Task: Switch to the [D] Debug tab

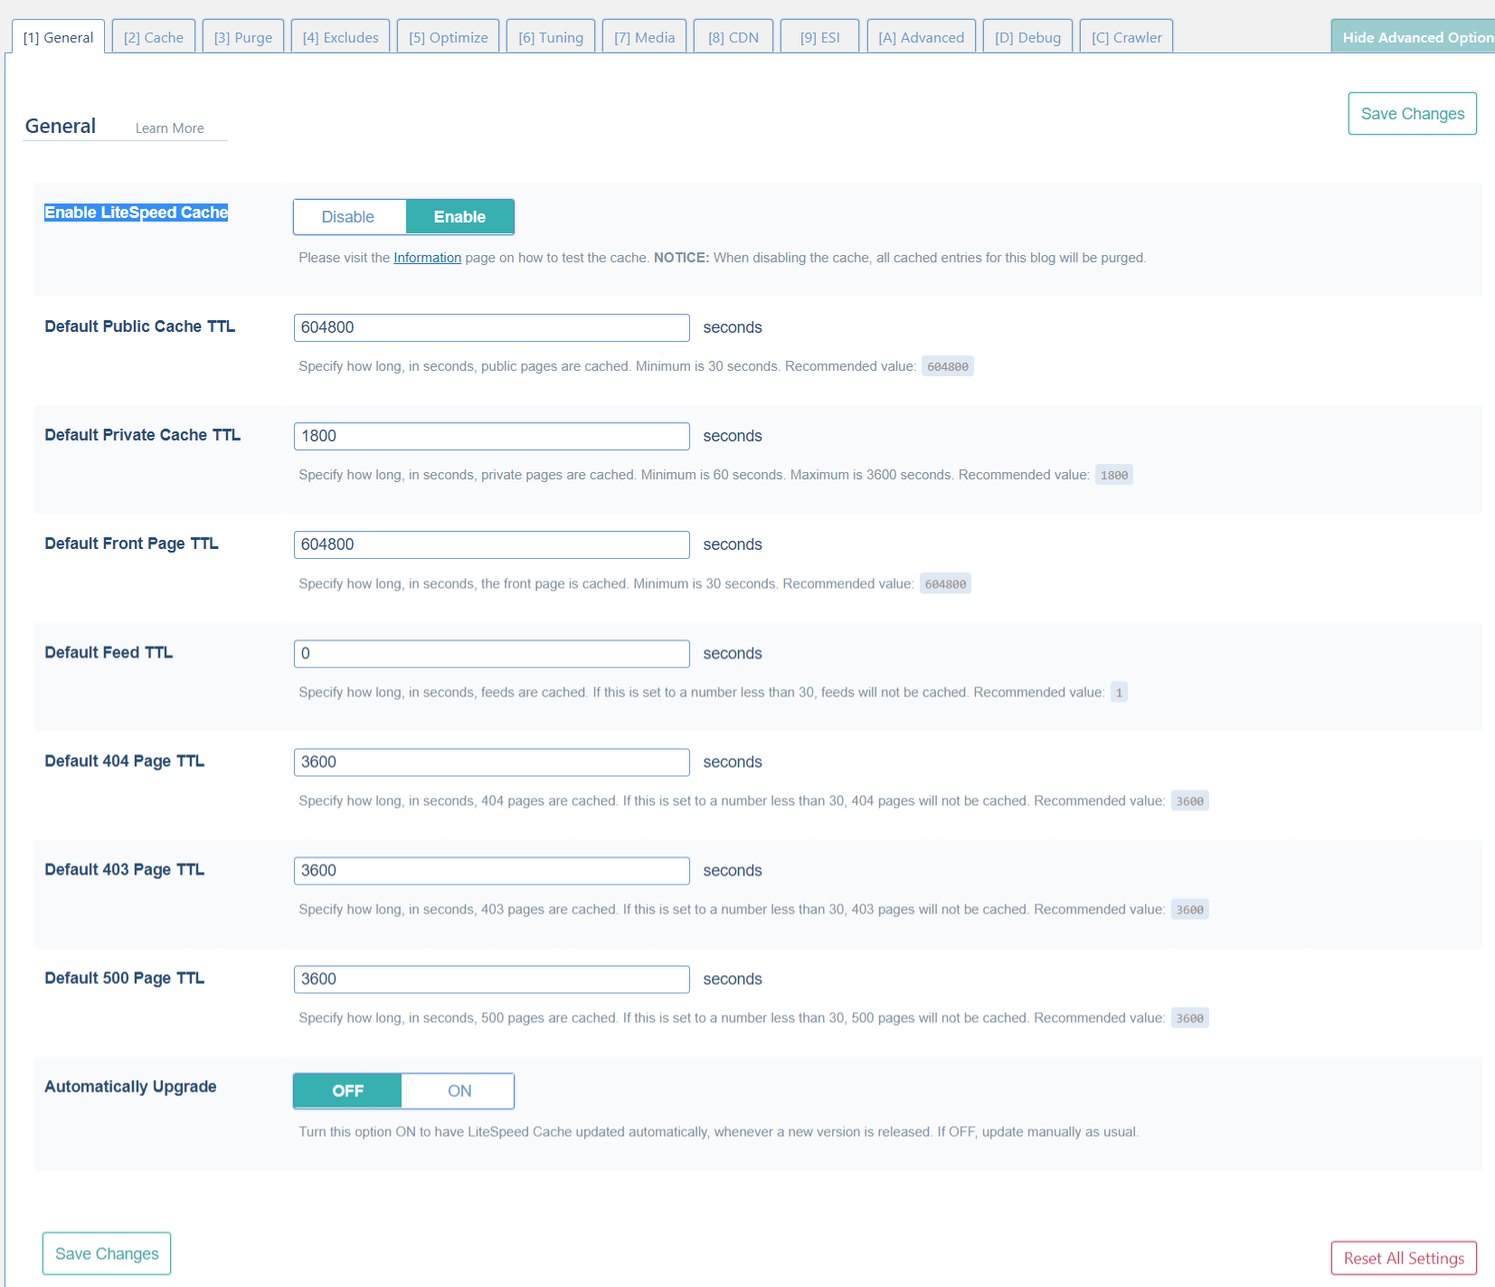Action: [1027, 37]
